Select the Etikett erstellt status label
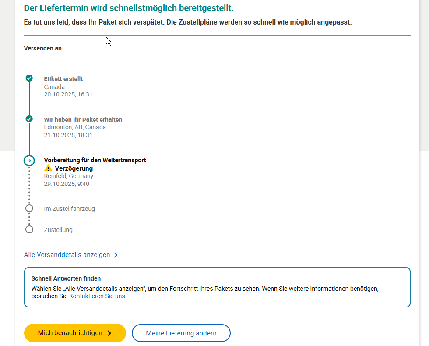The image size is (429, 346). [x=63, y=79]
